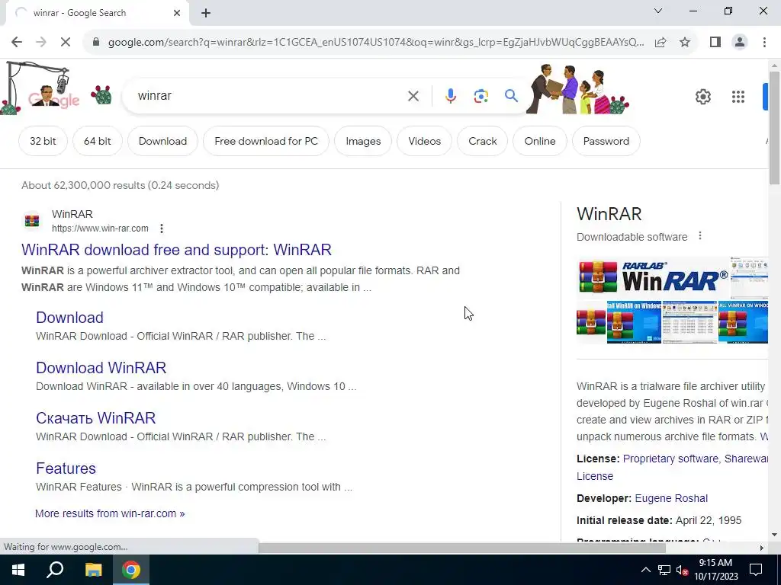
Task: Bookmark this page with the star icon
Action: point(685,43)
